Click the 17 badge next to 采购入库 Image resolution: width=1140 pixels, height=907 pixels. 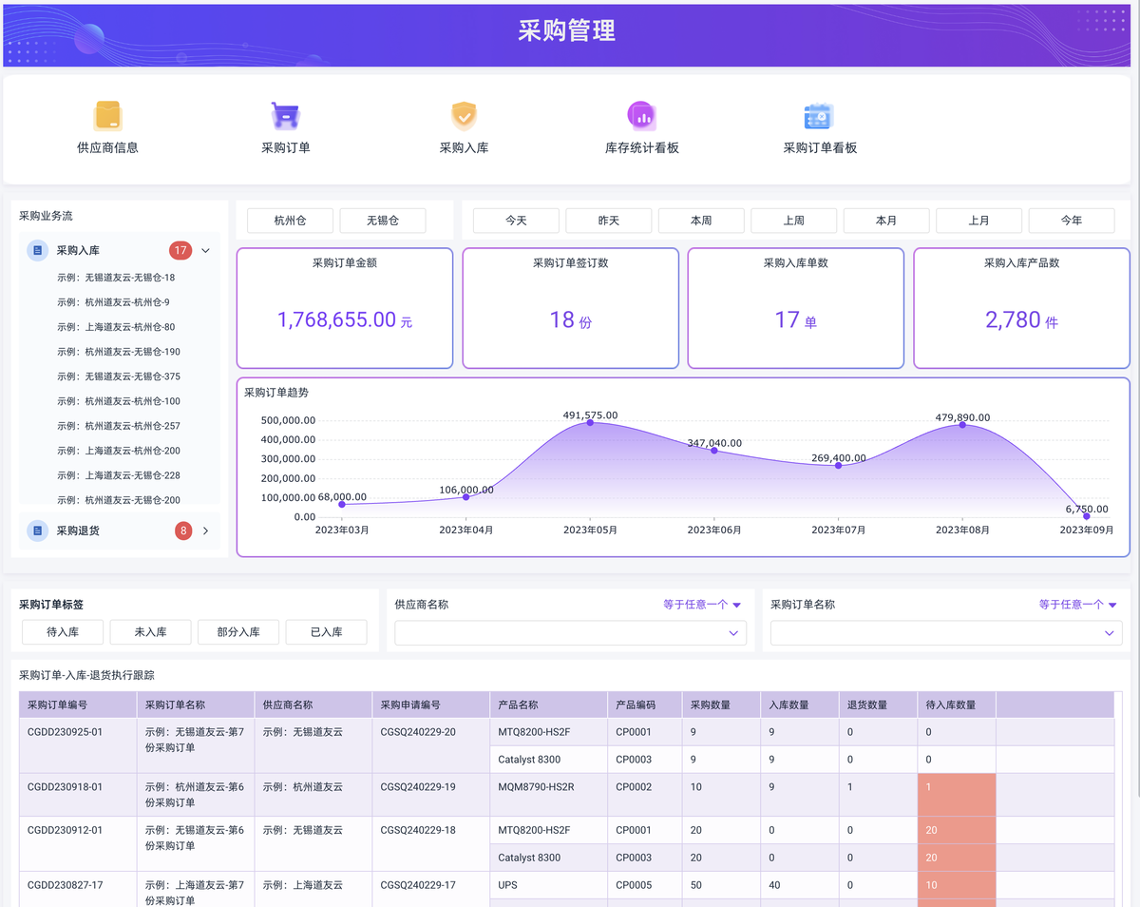(x=182, y=250)
